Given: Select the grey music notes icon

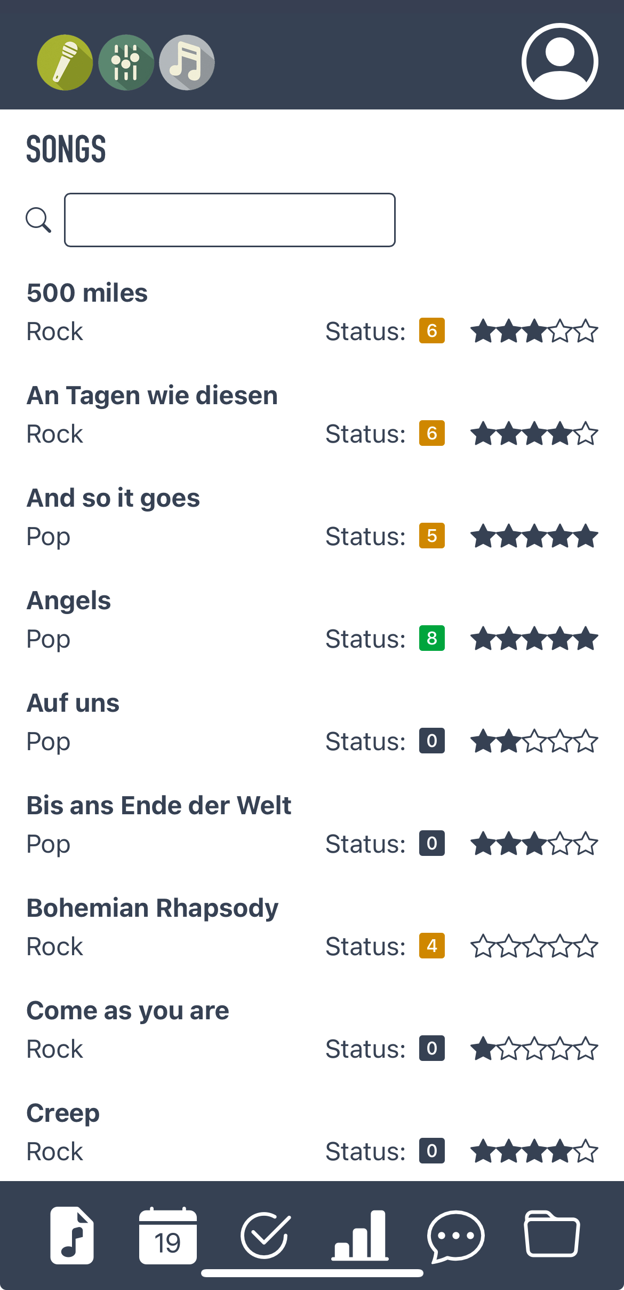Looking at the screenshot, I should 187,62.
